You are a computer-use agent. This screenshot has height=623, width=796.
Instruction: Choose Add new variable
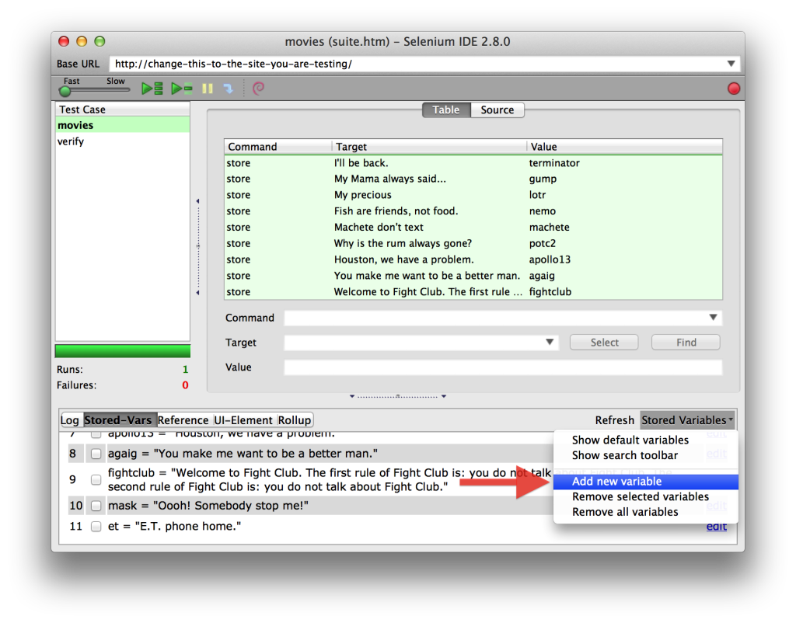(646, 482)
